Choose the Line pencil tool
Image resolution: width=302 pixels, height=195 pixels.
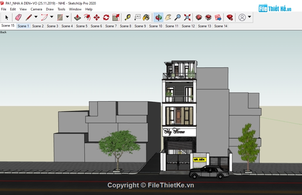[29, 17]
